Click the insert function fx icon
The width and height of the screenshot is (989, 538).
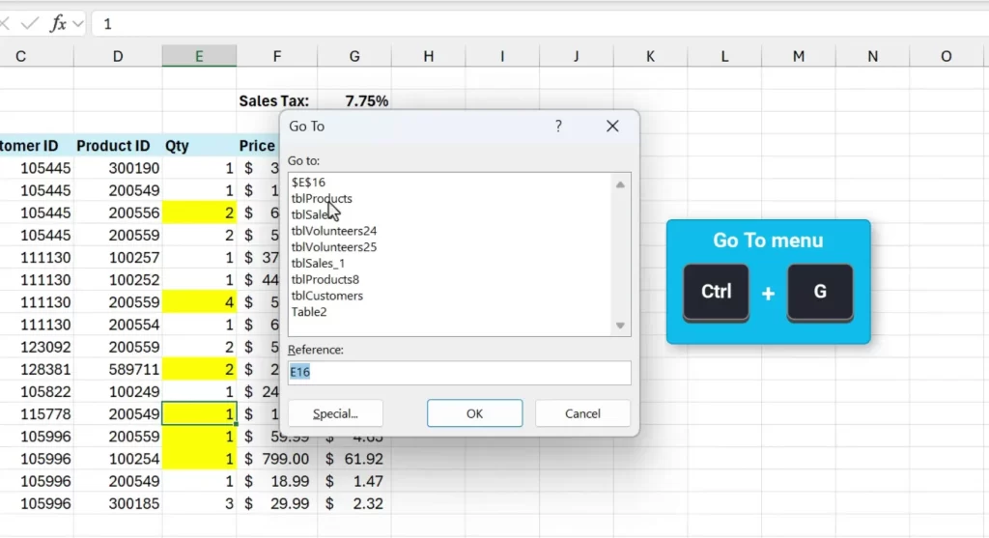(58, 23)
